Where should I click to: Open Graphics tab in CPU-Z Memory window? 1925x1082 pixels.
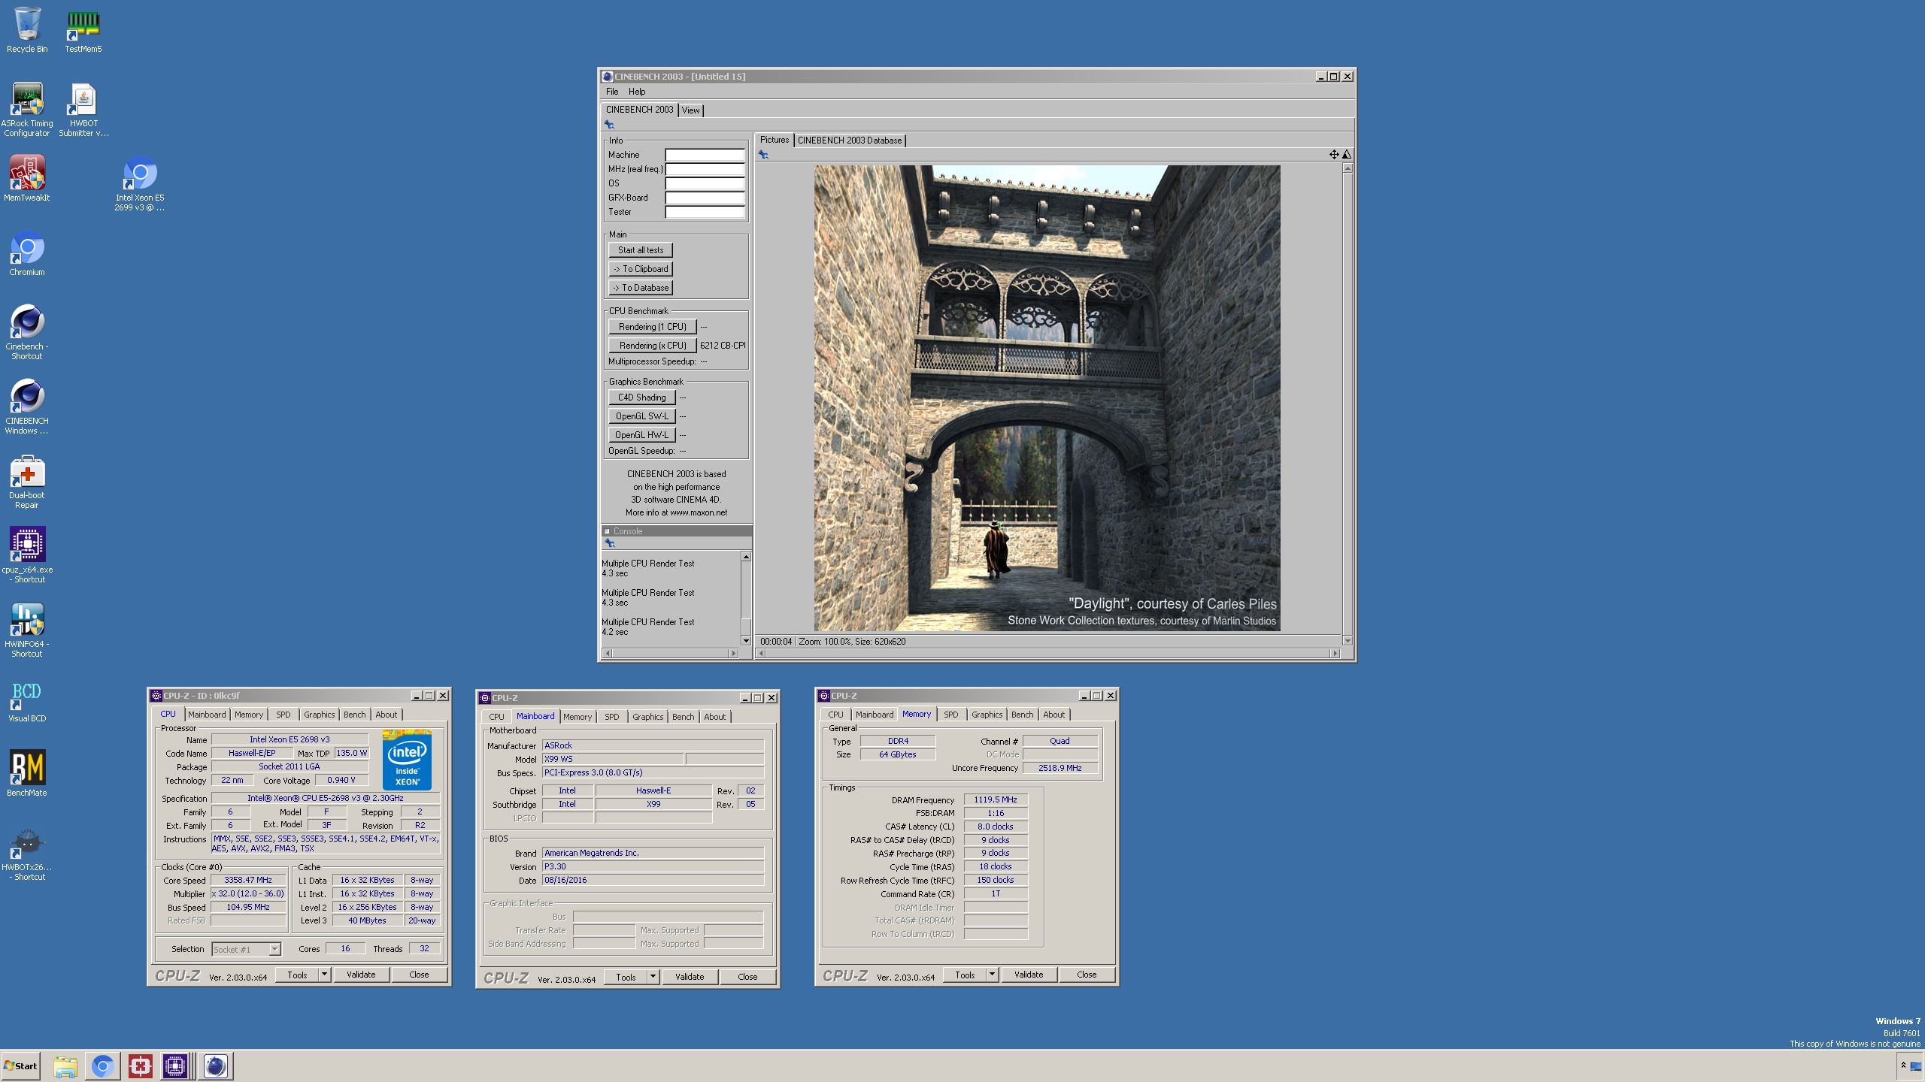987,715
